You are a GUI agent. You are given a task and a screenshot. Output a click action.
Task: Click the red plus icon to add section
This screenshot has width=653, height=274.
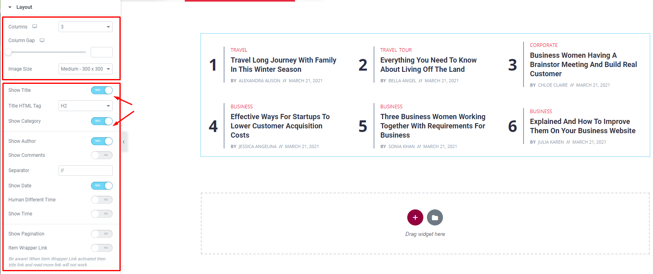point(415,217)
